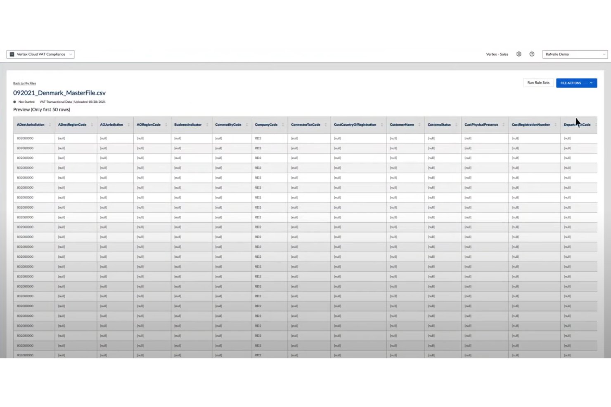Click the CustPhysicalPresence column header

click(481, 125)
